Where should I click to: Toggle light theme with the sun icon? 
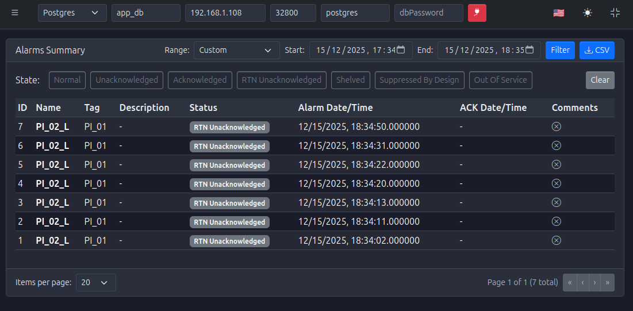588,13
